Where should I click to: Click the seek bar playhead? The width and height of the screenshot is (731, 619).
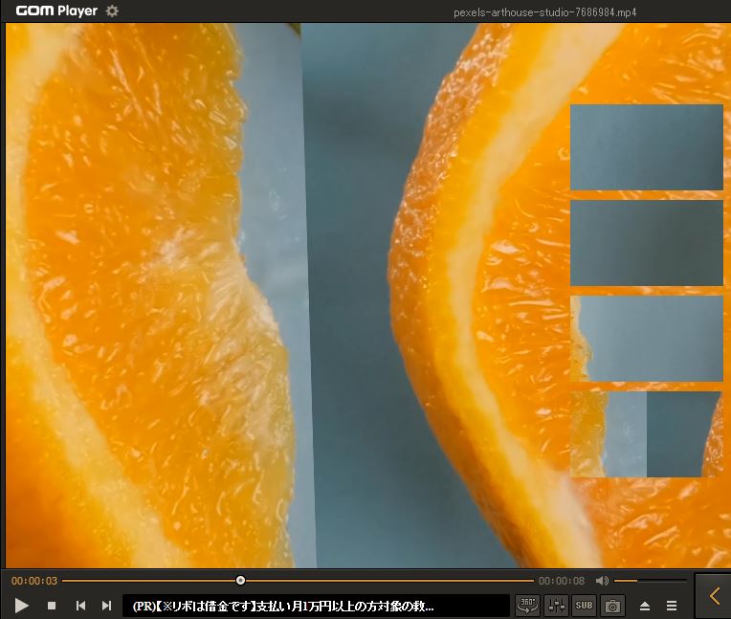pos(240,581)
